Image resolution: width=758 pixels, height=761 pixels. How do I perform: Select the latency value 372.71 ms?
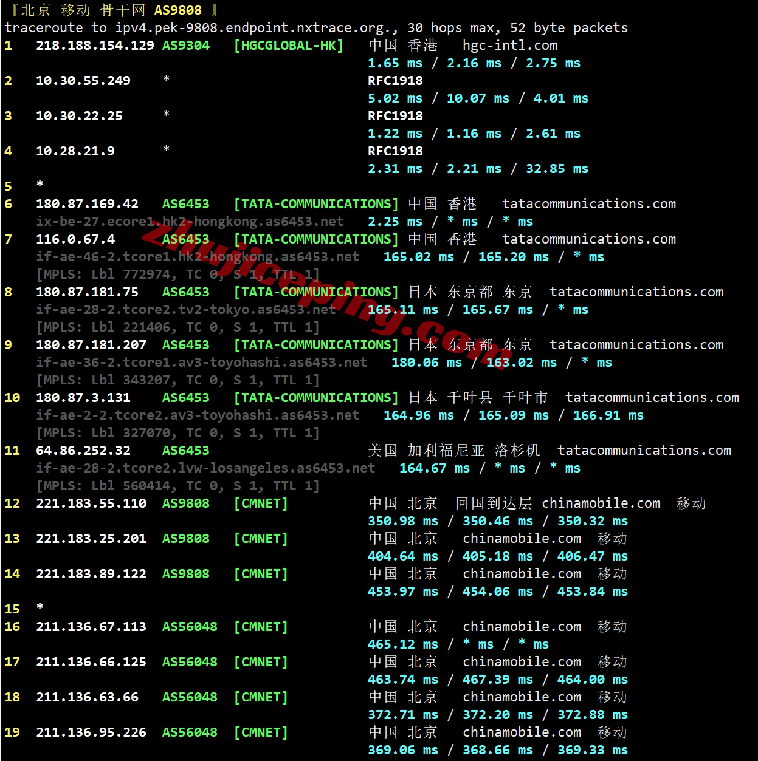[403, 715]
